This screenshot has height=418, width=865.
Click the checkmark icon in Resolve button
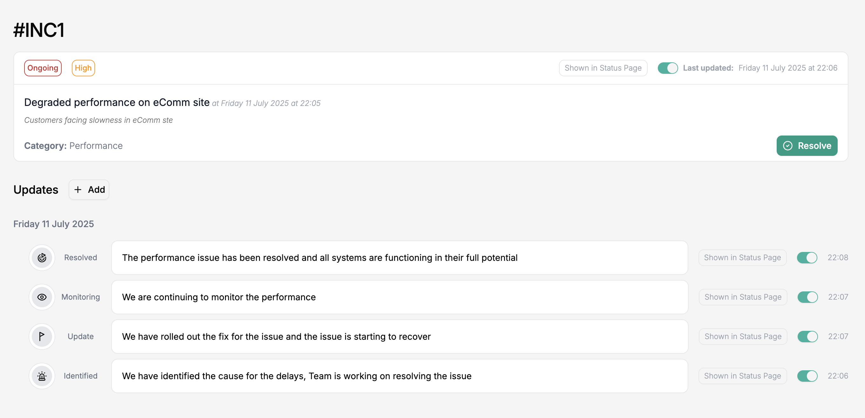pyautogui.click(x=788, y=146)
